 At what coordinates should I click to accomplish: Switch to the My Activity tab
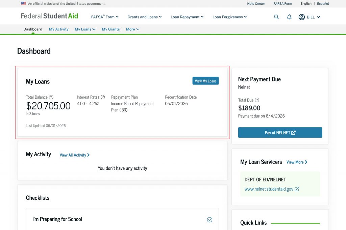click(x=59, y=29)
